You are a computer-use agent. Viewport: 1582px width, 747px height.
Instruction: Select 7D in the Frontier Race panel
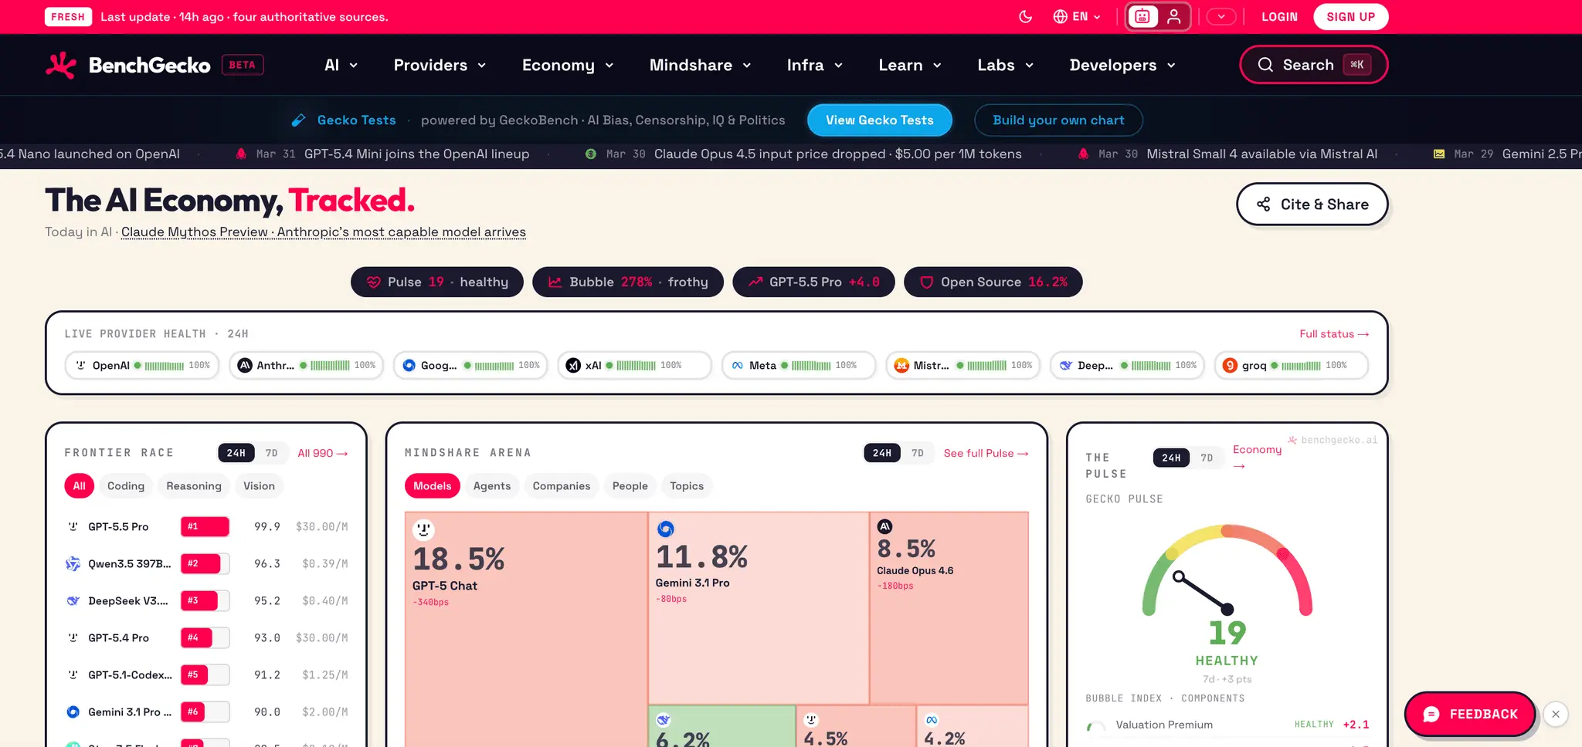(272, 454)
